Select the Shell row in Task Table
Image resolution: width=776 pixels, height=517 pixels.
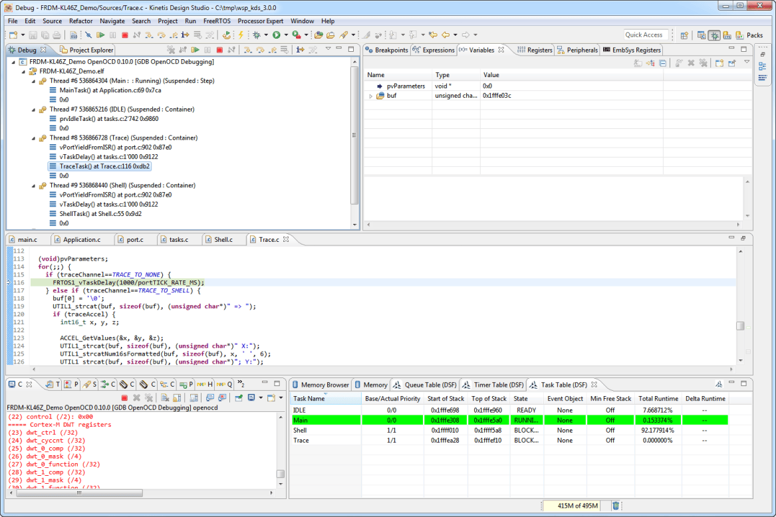510,431
